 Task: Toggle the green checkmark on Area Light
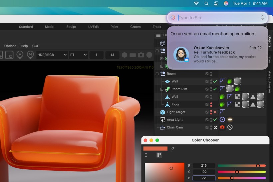215,120
